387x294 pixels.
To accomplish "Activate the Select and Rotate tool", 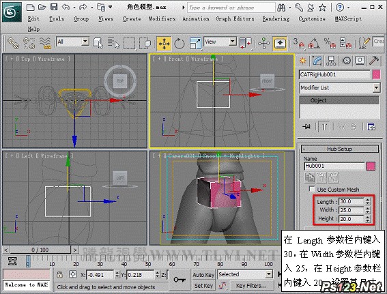I will (x=180, y=44).
